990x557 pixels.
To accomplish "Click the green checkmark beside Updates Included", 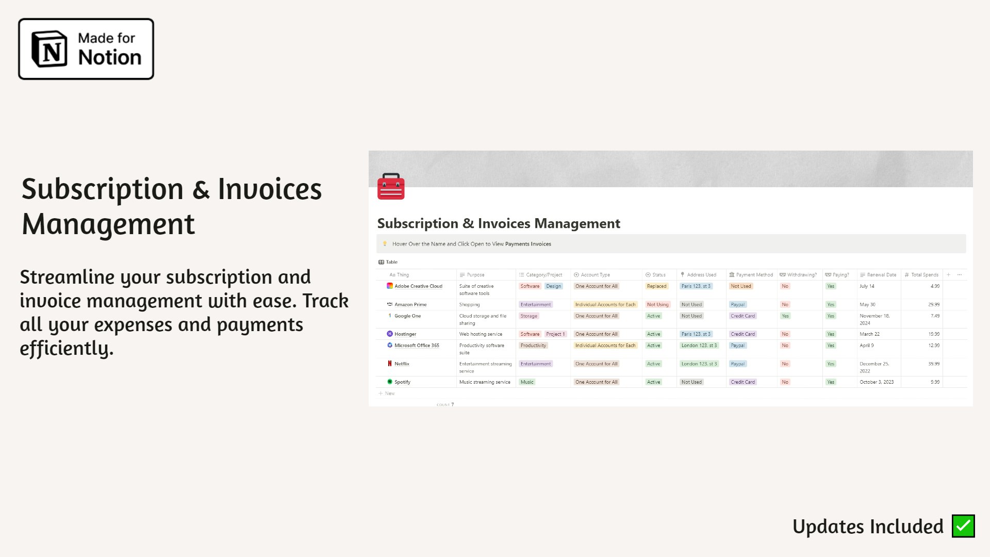I will tap(963, 526).
